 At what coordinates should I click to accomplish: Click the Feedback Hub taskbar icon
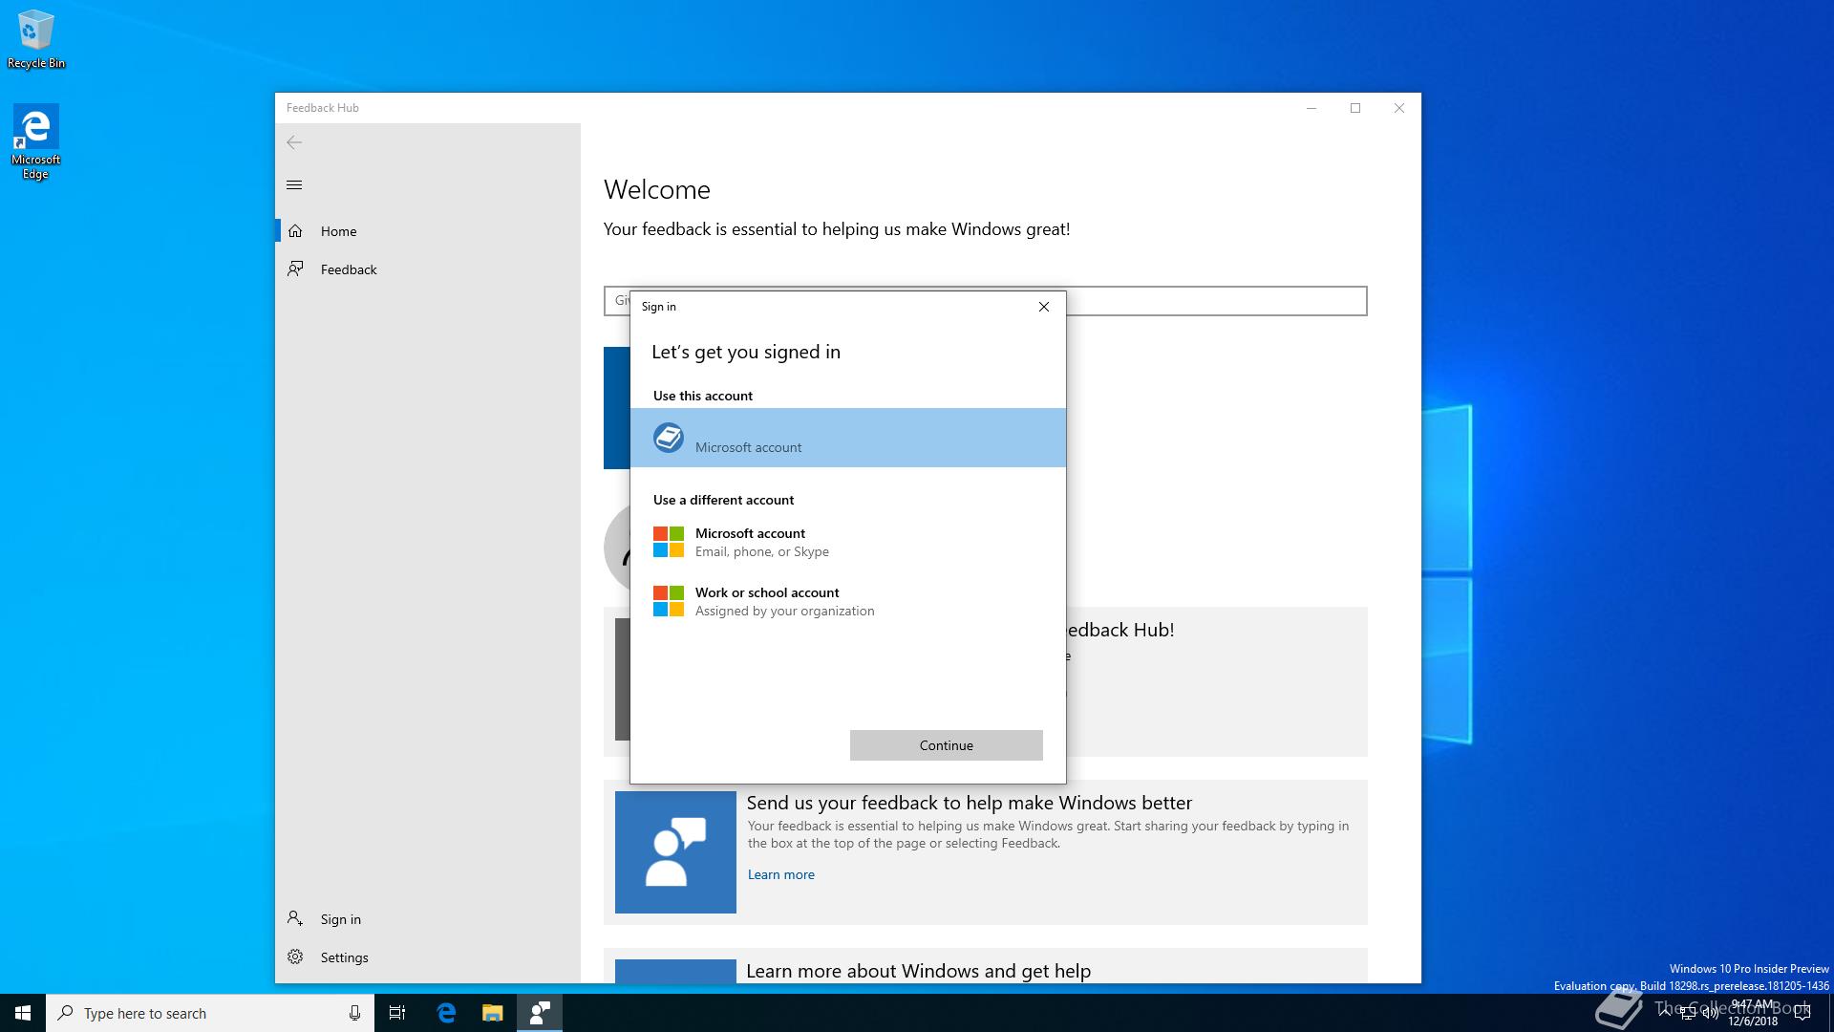[x=540, y=1013]
